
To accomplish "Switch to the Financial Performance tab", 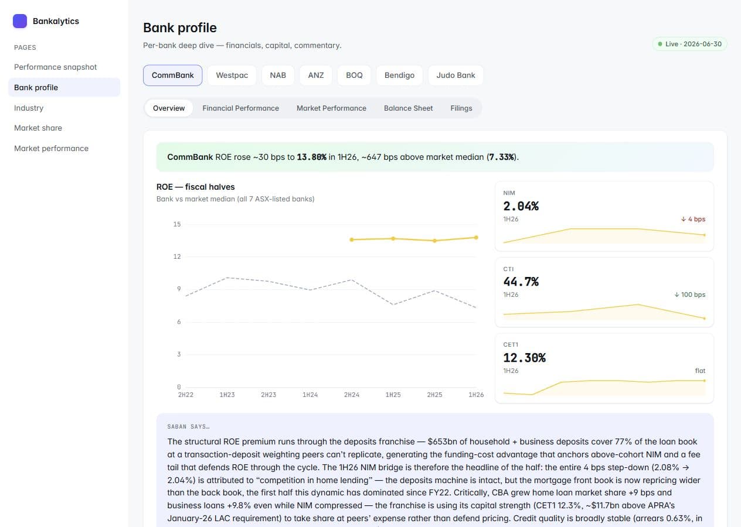I will 240,108.
